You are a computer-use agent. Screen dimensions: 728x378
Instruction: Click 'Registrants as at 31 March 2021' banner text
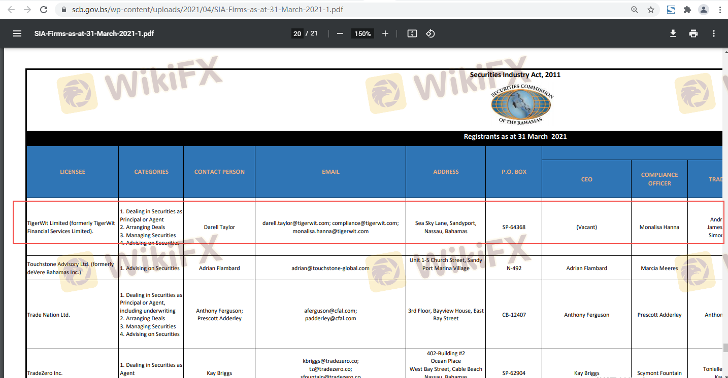[x=515, y=136]
